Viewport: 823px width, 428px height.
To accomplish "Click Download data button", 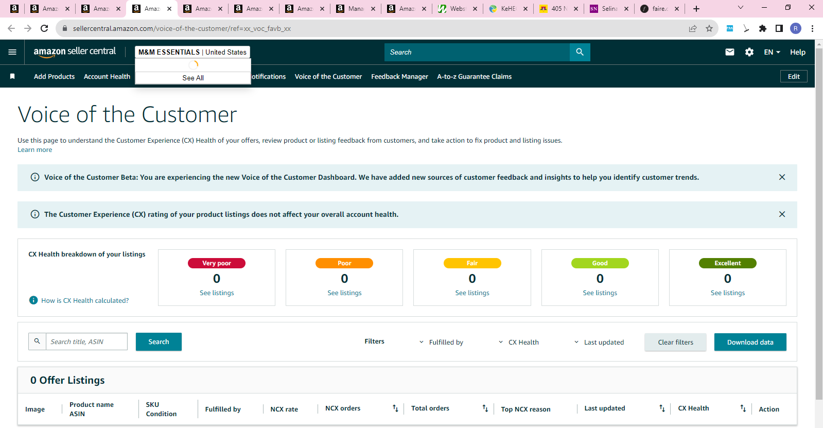I will pyautogui.click(x=750, y=342).
